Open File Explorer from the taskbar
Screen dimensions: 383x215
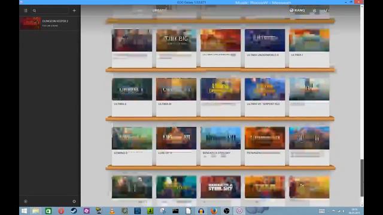coord(36,211)
